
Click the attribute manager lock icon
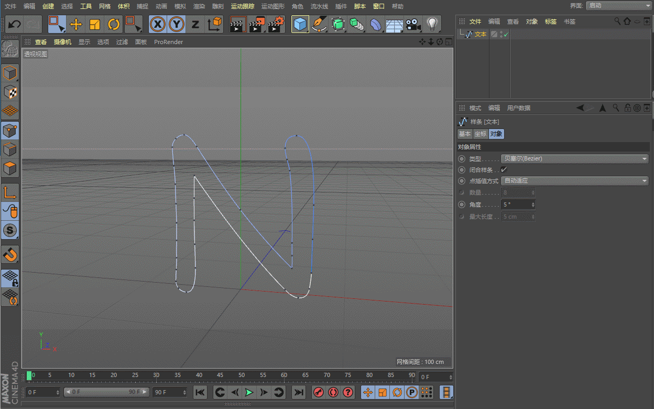627,108
